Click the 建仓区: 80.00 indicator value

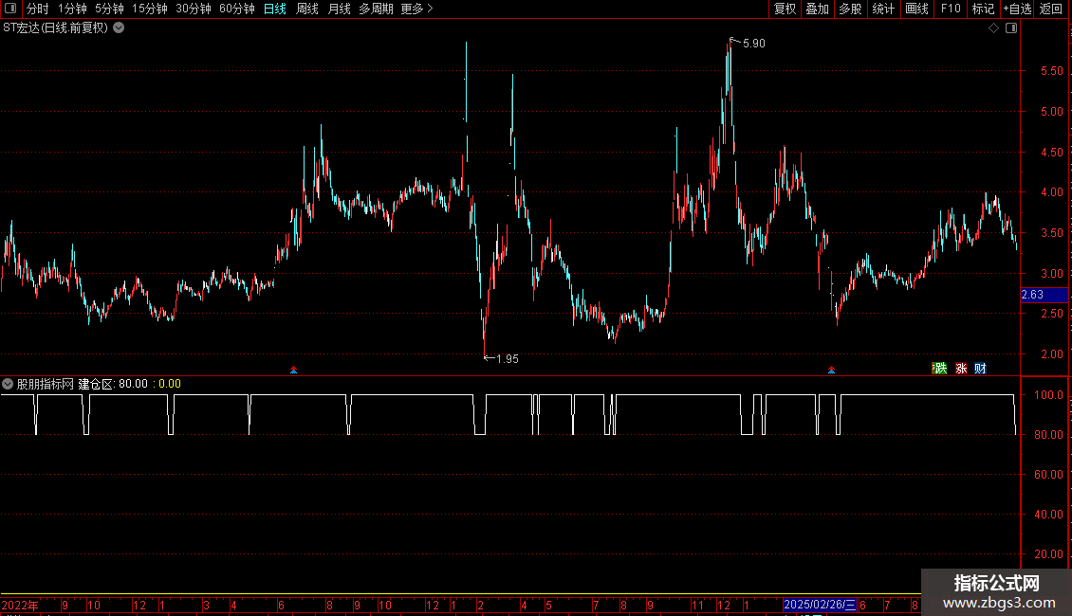tap(113, 384)
